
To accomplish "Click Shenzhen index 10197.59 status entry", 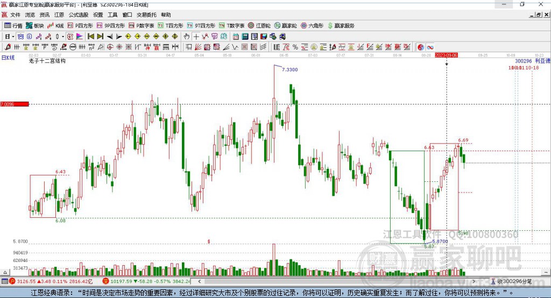I will click(x=147, y=281).
